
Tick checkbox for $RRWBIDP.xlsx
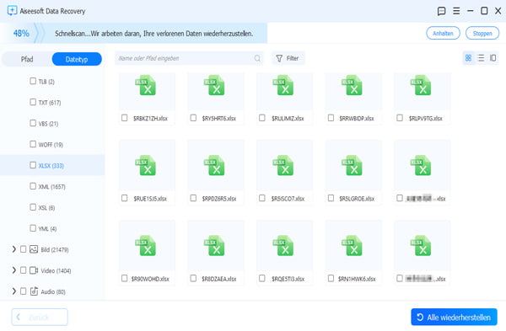(331, 118)
